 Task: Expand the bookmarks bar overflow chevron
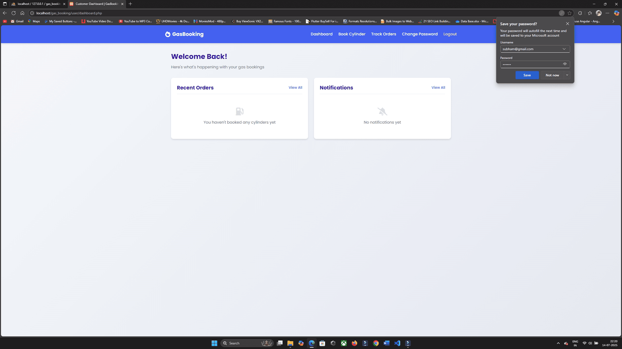pyautogui.click(x=613, y=21)
